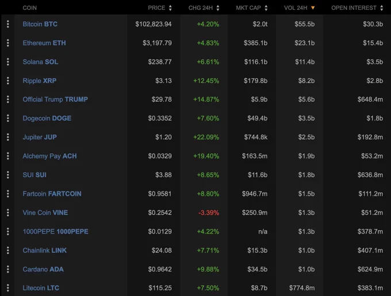
Task: Click Official Trump's $648.4m open interest
Action: [x=370, y=99]
